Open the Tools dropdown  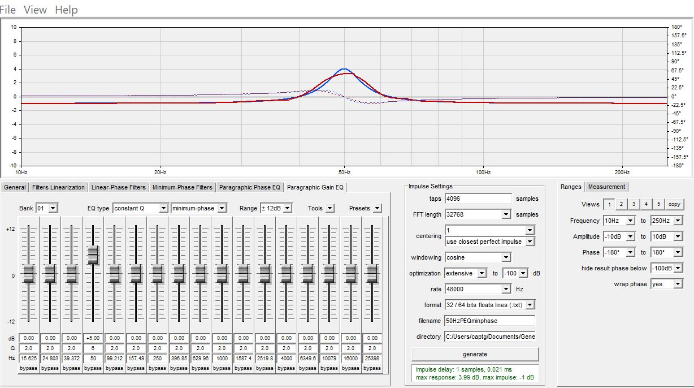click(330, 208)
